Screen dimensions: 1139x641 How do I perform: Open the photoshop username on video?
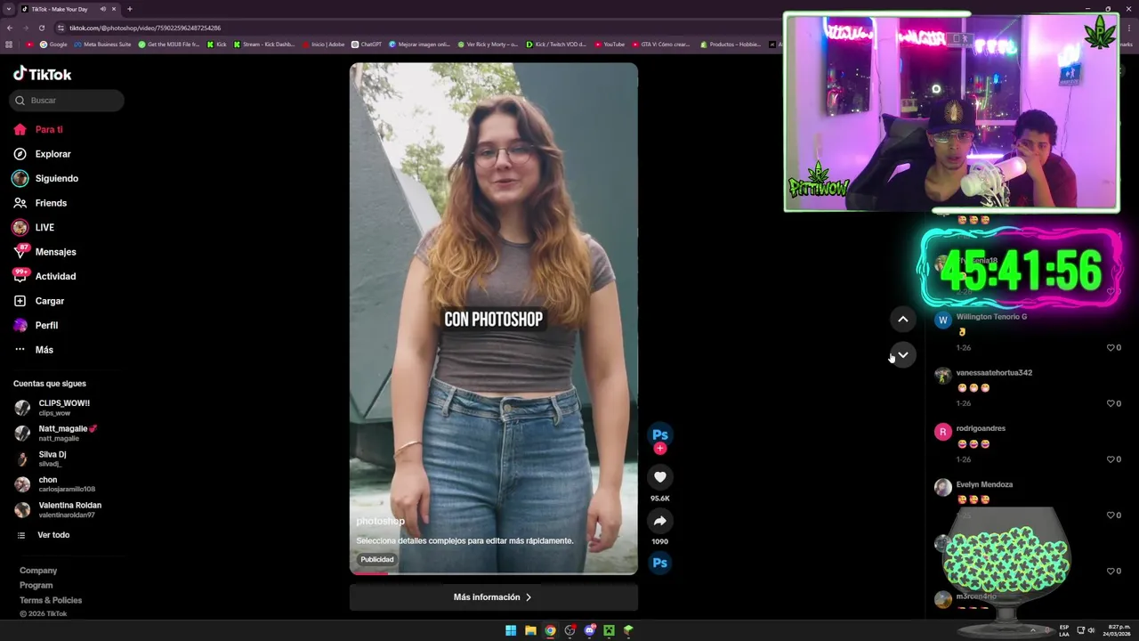coord(381,521)
